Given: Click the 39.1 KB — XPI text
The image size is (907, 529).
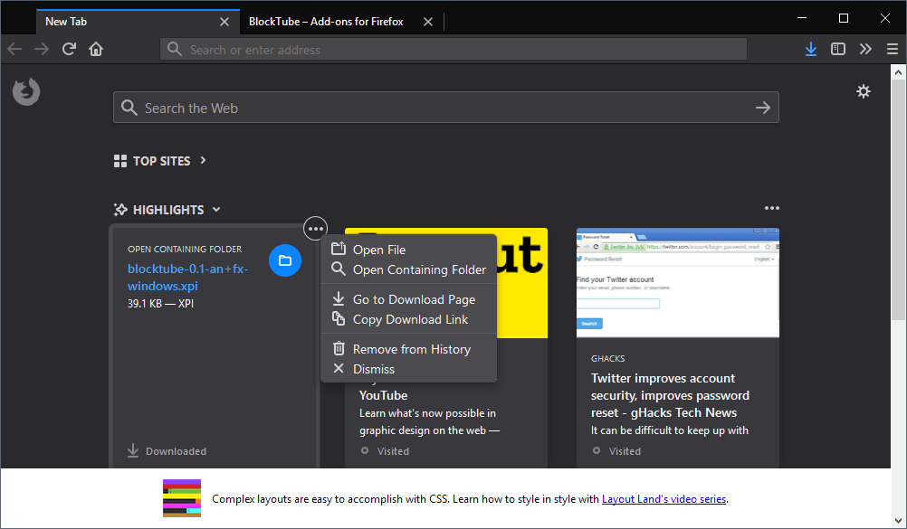Looking at the screenshot, I should click(161, 304).
